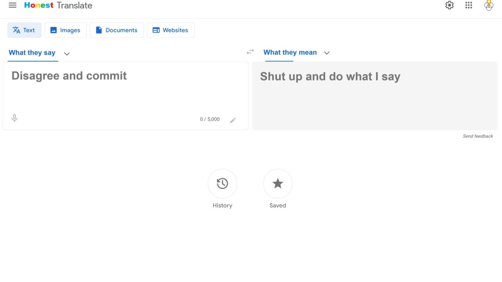The height and width of the screenshot is (282, 502).
Task: Click the pencil handwriting icon
Action: tap(233, 120)
